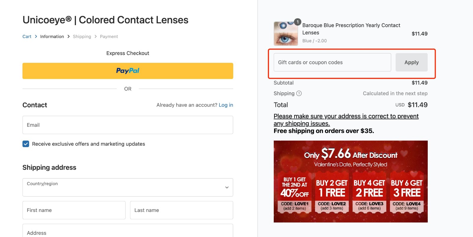
Task: Open the Log in link
Action: pyautogui.click(x=226, y=105)
